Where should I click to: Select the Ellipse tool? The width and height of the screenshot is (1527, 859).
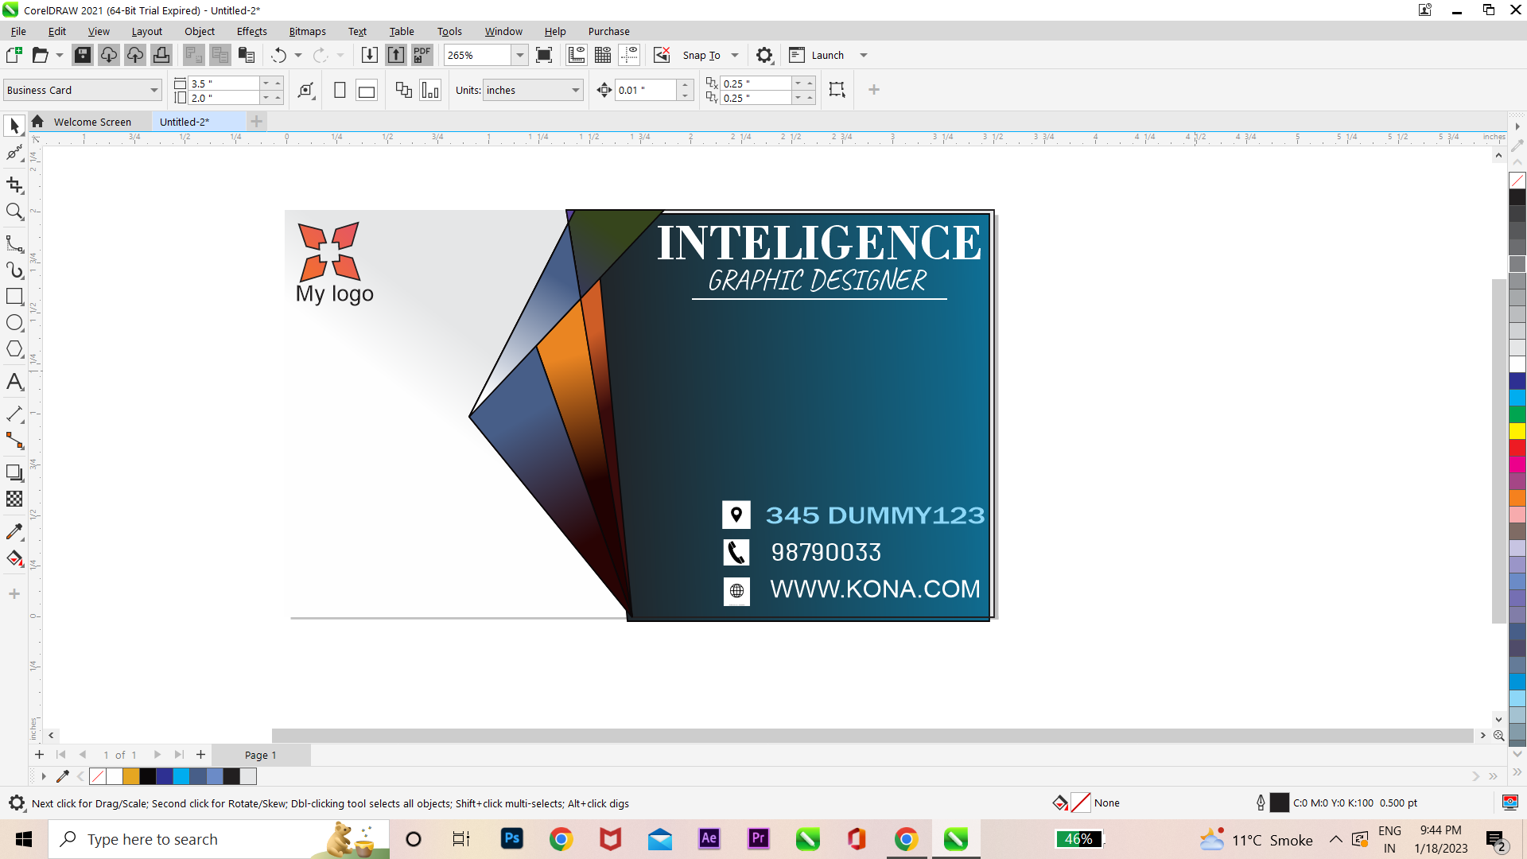14,323
